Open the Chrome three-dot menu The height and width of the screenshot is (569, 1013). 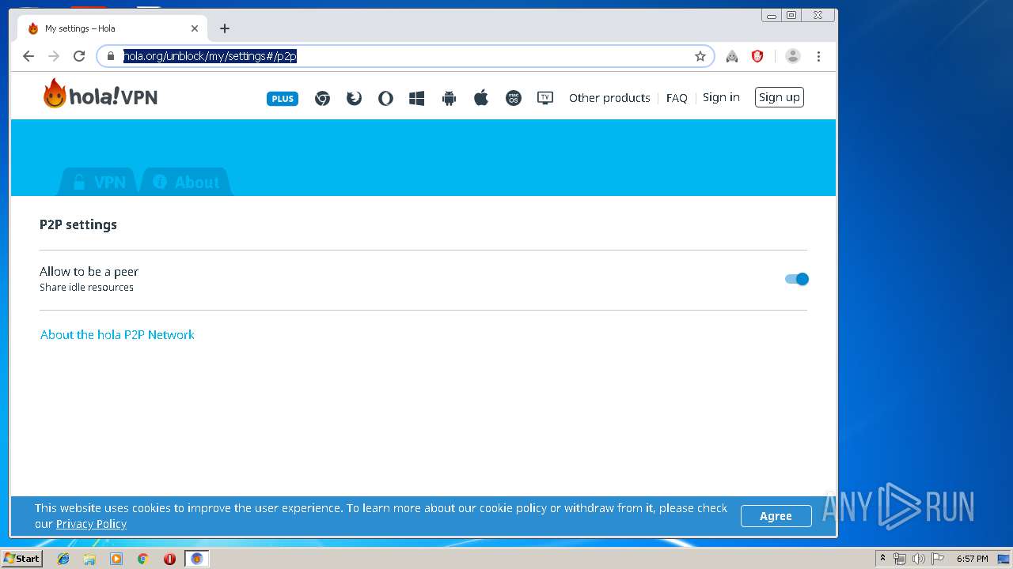[818, 56]
